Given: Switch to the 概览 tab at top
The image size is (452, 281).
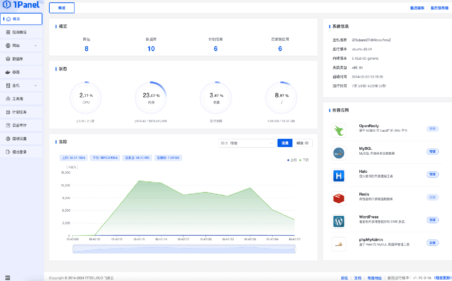Looking at the screenshot, I should (61, 8).
